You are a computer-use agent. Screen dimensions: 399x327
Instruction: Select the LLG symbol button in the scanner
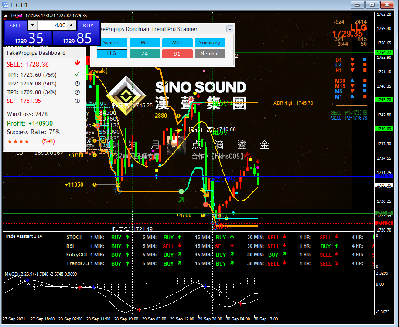pos(112,54)
